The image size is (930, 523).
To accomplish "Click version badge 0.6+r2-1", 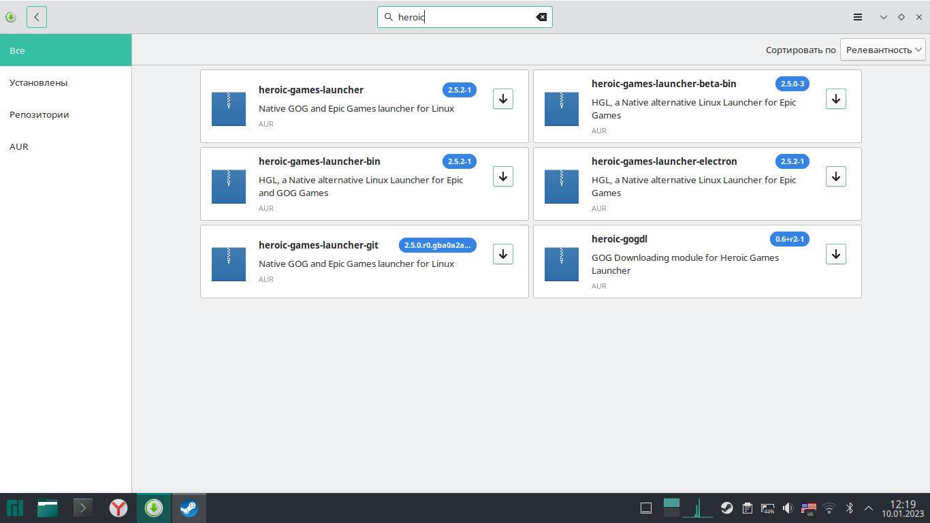I will tap(790, 239).
